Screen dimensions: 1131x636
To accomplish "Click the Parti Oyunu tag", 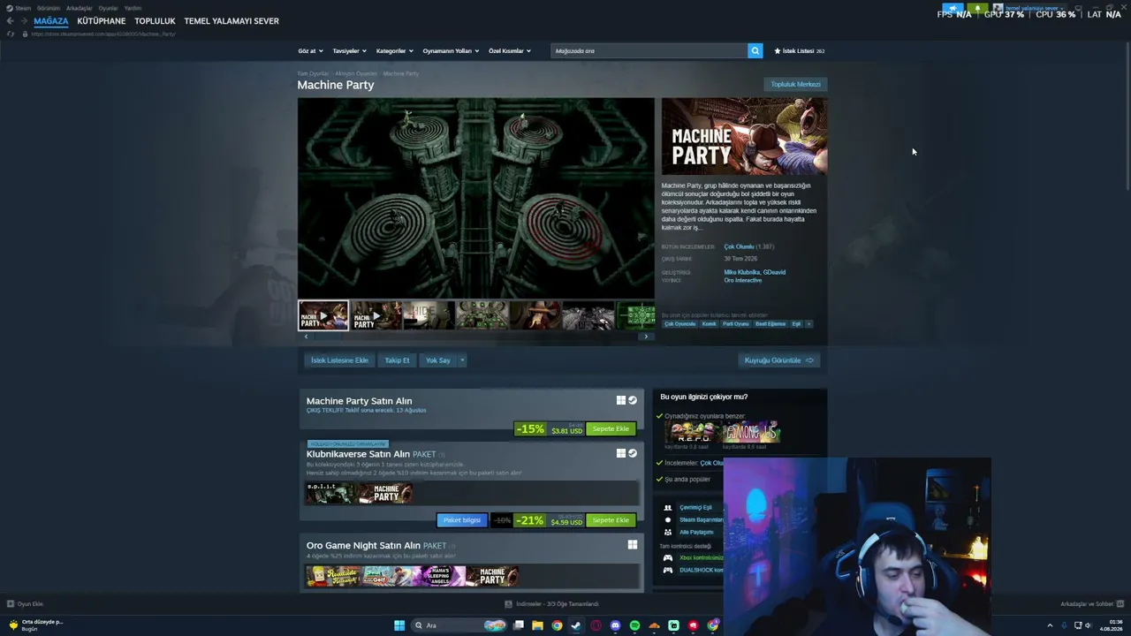I will coord(735,324).
